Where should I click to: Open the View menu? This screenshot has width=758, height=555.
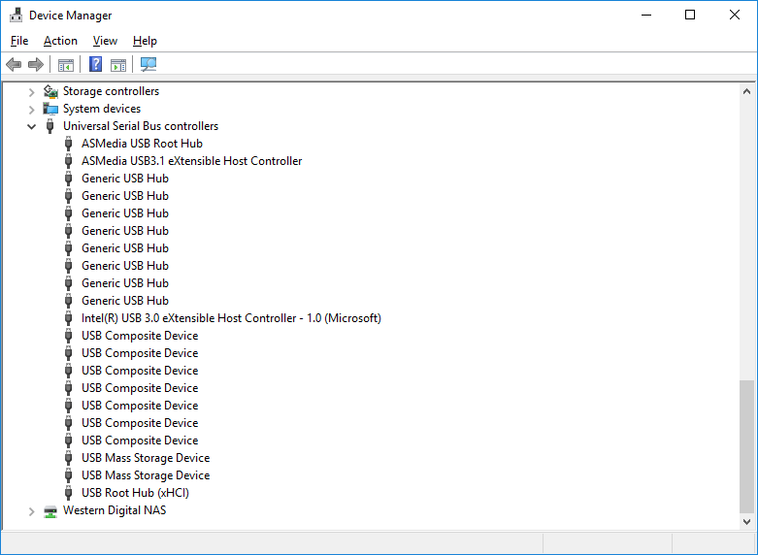105,41
